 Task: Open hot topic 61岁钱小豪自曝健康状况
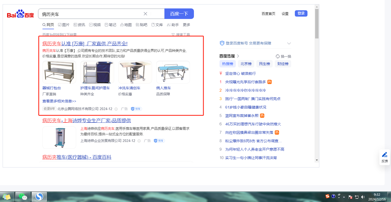[246, 107]
